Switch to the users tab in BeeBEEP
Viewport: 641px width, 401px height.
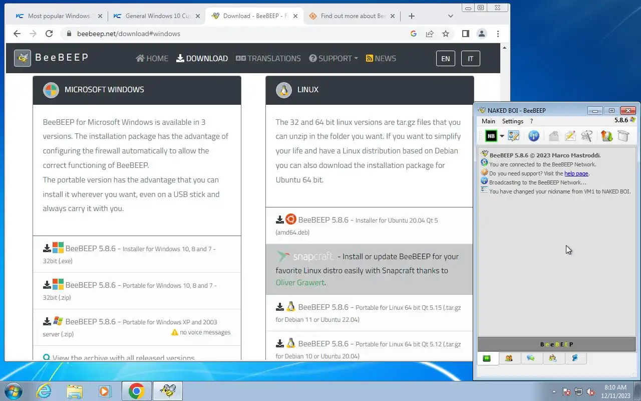[509, 358]
